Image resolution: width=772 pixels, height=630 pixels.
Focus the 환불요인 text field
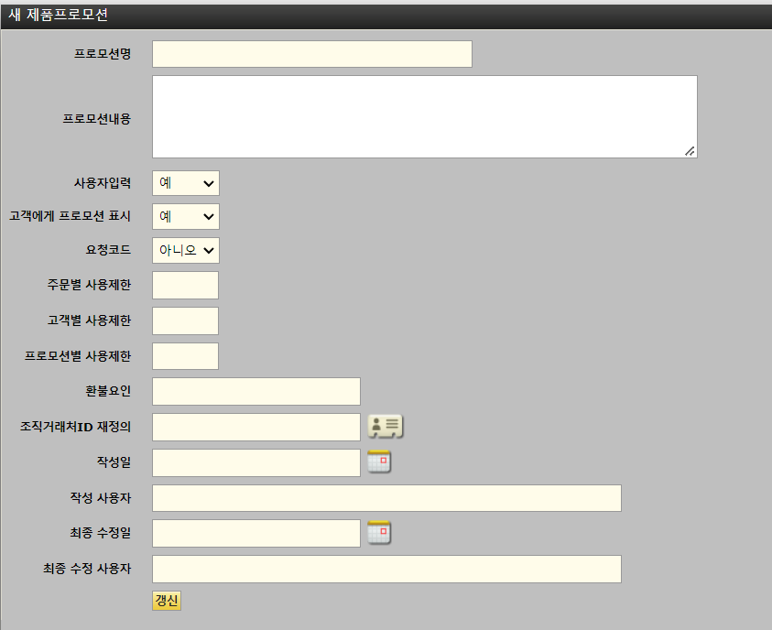(x=256, y=391)
